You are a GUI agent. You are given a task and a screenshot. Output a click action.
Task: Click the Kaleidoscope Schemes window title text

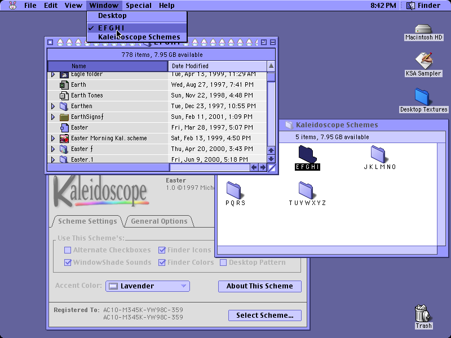[337, 124]
